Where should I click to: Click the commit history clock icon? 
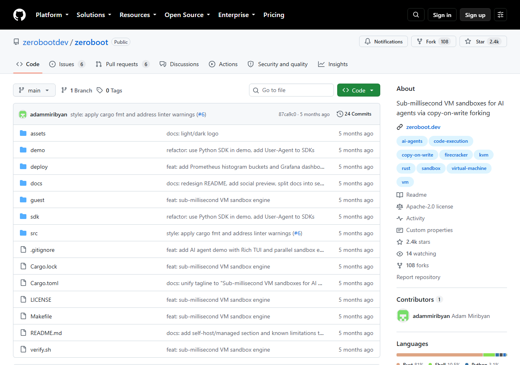point(340,114)
